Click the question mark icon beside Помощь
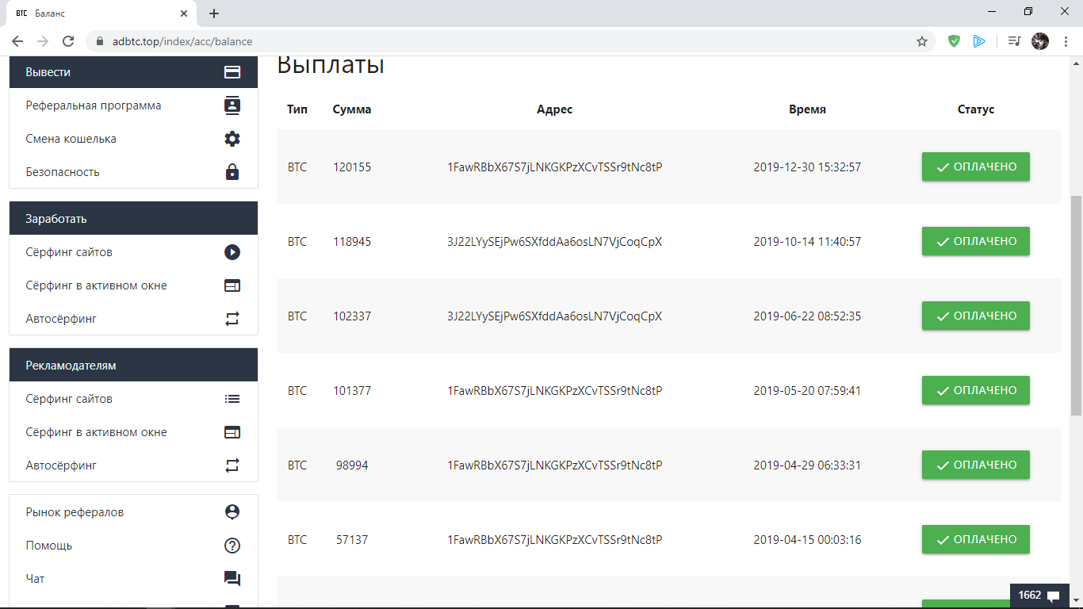Viewport: 1083px width, 609px height. [232, 546]
